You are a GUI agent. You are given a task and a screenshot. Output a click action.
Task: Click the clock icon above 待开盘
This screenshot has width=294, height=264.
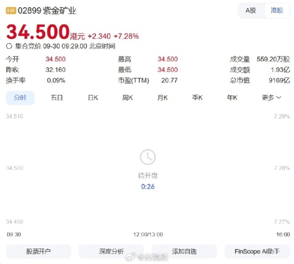point(147,157)
